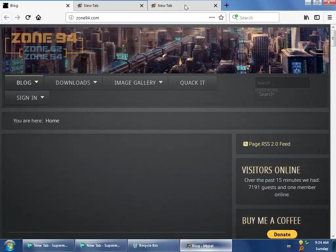
Task: Open the browser home page
Action: 38,17
